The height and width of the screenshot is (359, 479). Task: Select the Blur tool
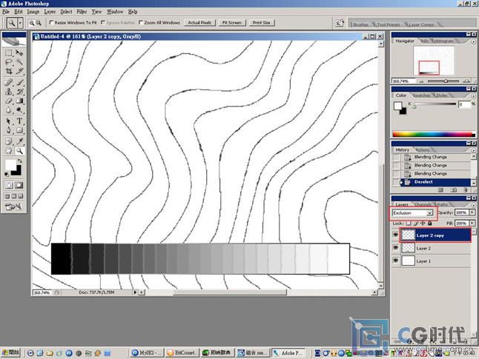pos(9,110)
